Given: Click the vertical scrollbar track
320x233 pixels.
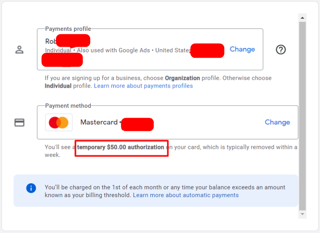Looking at the screenshot, I should pos(302,116).
